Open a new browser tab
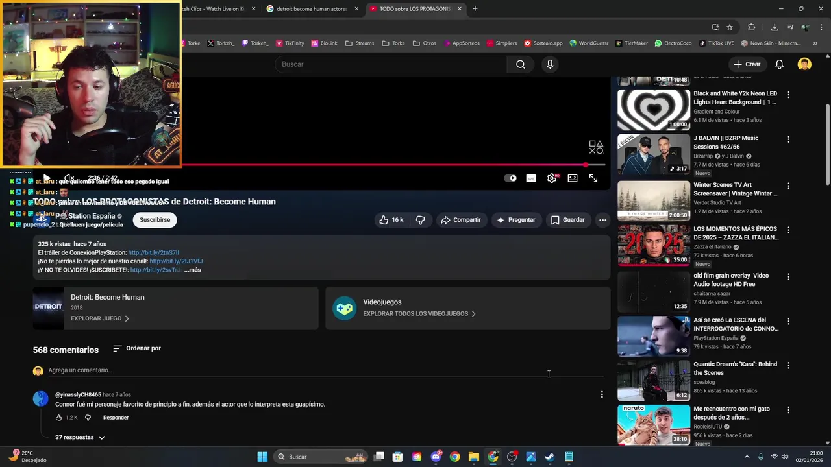831x467 pixels. pyautogui.click(x=475, y=9)
